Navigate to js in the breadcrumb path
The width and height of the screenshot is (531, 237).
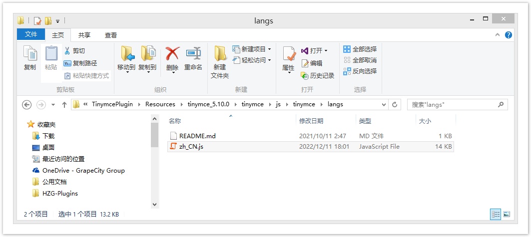278,104
